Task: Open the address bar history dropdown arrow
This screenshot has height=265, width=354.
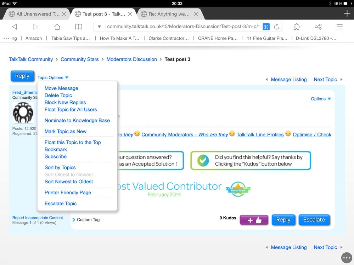Action: tap(99, 27)
